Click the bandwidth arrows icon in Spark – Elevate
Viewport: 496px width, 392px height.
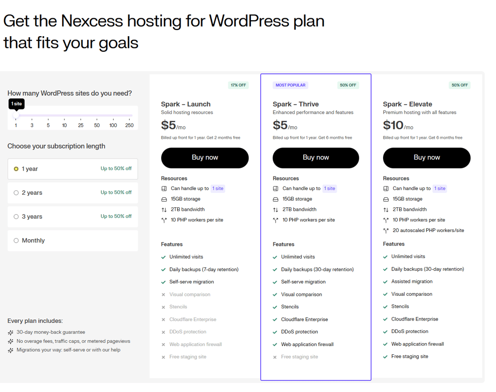coord(386,210)
